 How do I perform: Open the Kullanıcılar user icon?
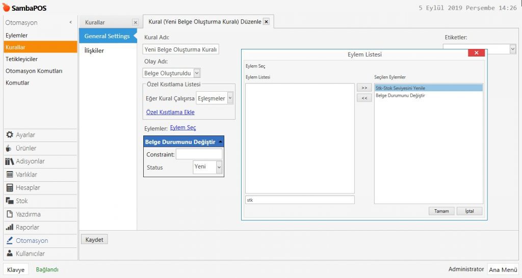pyautogui.click(x=9, y=254)
